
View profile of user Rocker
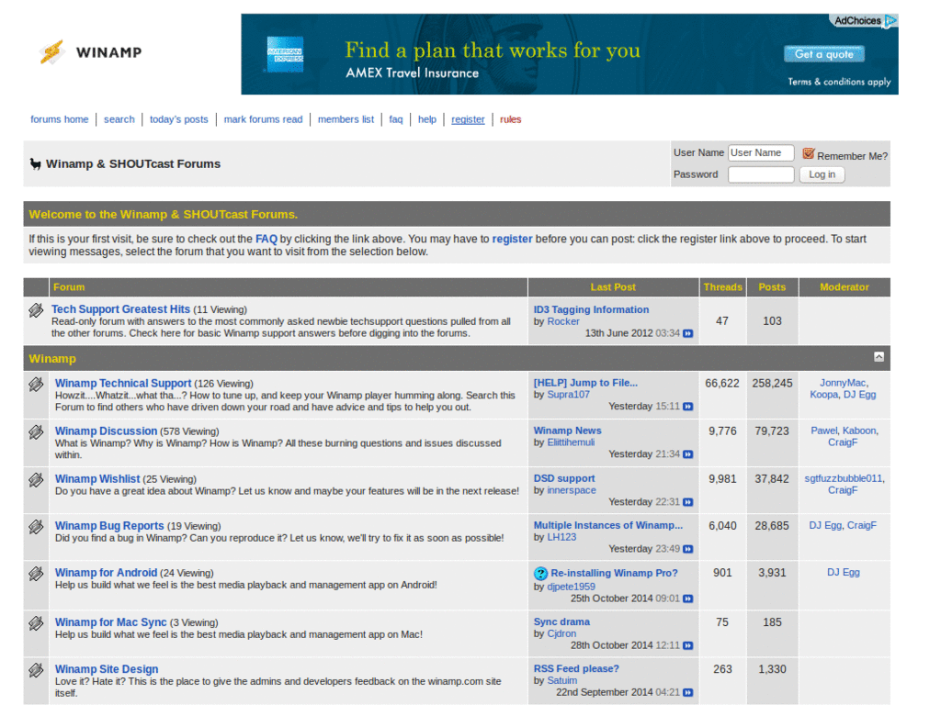tap(563, 321)
